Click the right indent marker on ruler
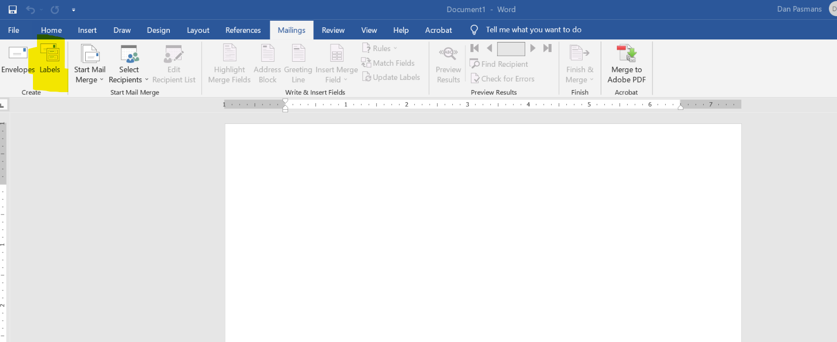The image size is (837, 342). coord(680,107)
